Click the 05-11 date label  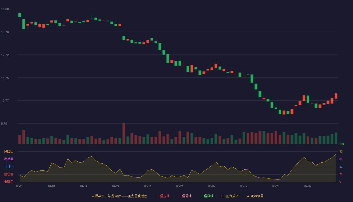pos(148,186)
